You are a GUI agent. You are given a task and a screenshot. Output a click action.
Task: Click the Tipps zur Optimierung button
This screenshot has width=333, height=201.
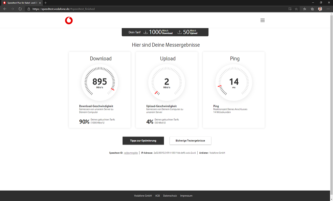pos(143,140)
